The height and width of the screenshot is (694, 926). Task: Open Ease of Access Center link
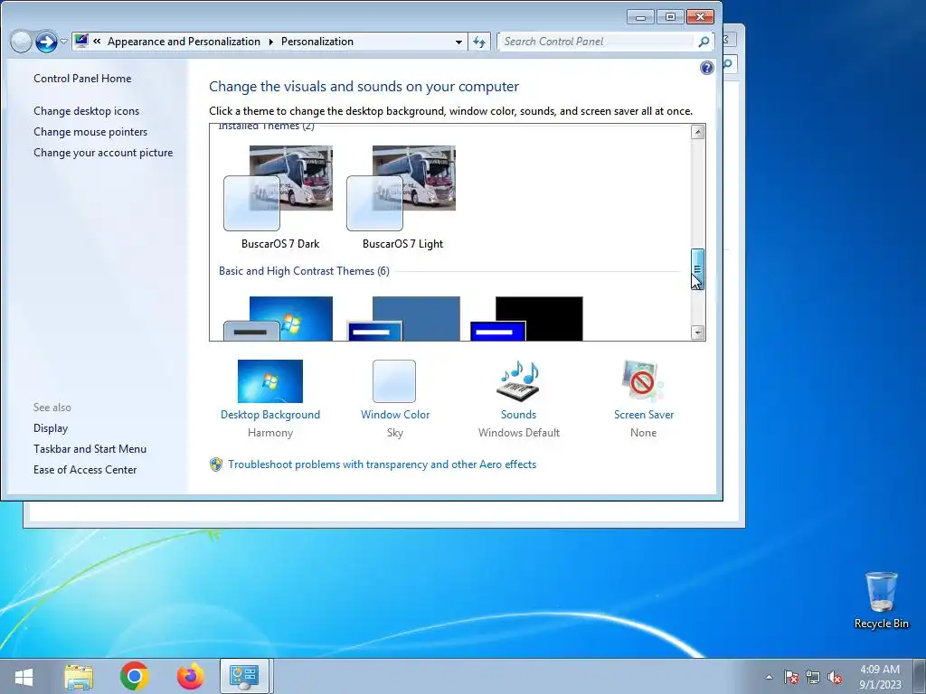pyautogui.click(x=84, y=469)
